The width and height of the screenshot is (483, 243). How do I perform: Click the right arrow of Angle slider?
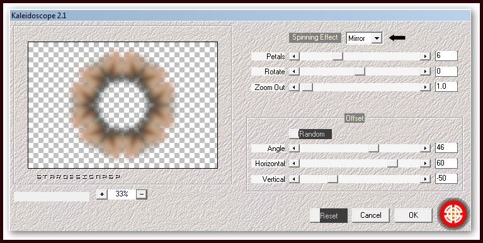point(426,149)
